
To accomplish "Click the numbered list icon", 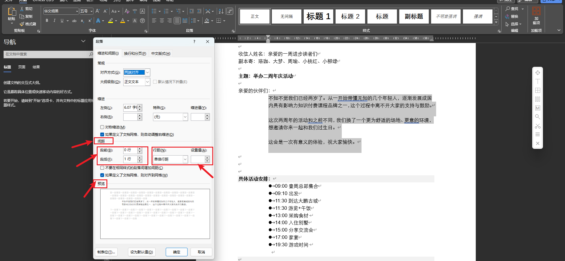I will (x=166, y=11).
